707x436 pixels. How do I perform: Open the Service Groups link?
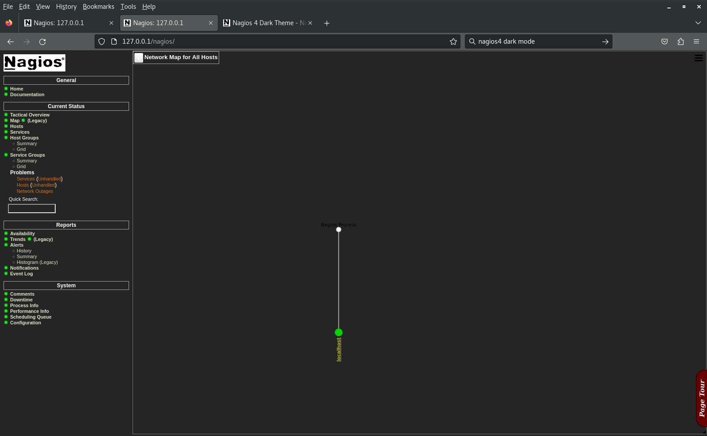(27, 155)
